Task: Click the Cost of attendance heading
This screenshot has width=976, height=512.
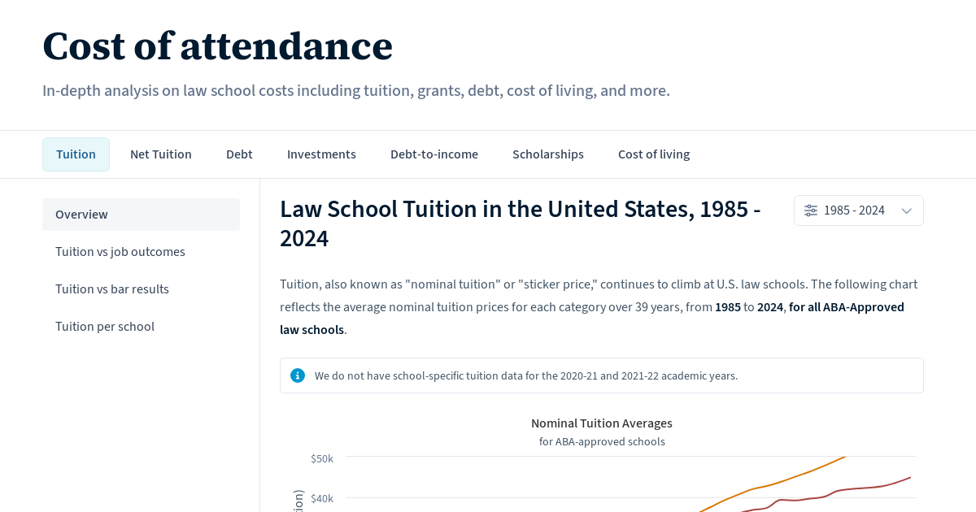Action: [x=217, y=46]
